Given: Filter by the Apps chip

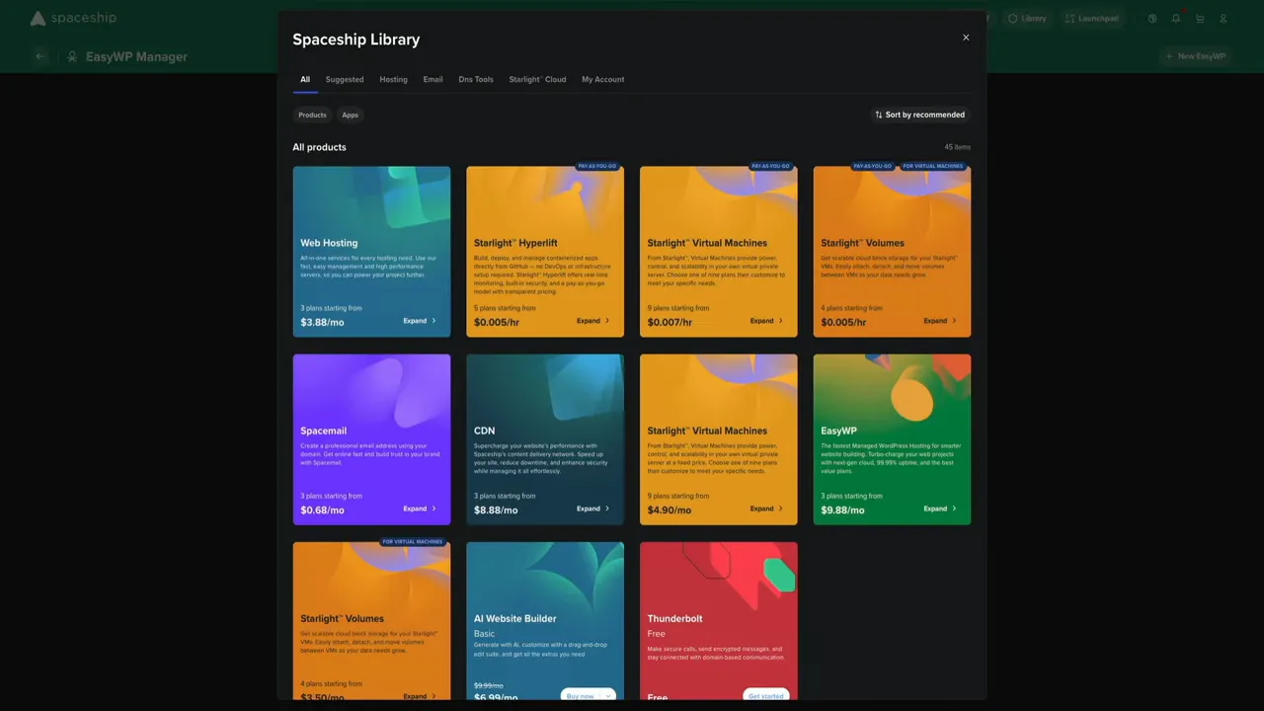Looking at the screenshot, I should [x=350, y=115].
